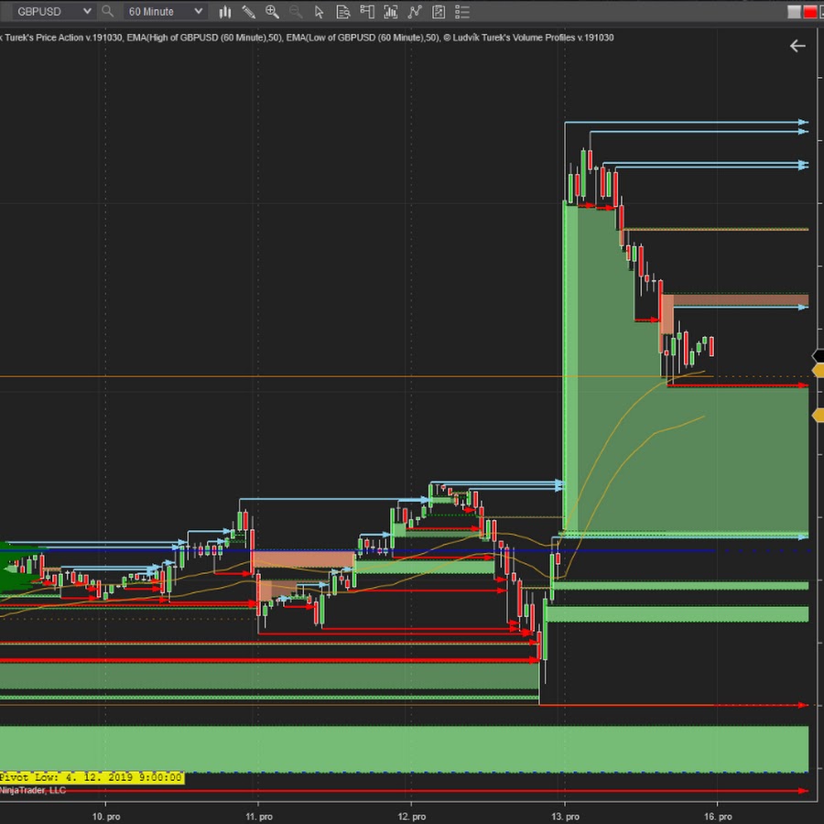Select the cursor pointer tool
Viewport: 824px width, 824px height.
[319, 12]
